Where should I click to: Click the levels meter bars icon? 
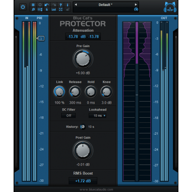47,9
